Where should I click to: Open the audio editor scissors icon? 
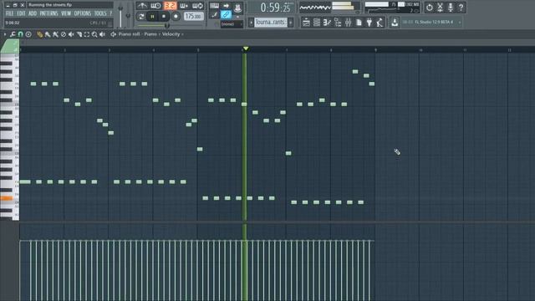(x=440, y=8)
